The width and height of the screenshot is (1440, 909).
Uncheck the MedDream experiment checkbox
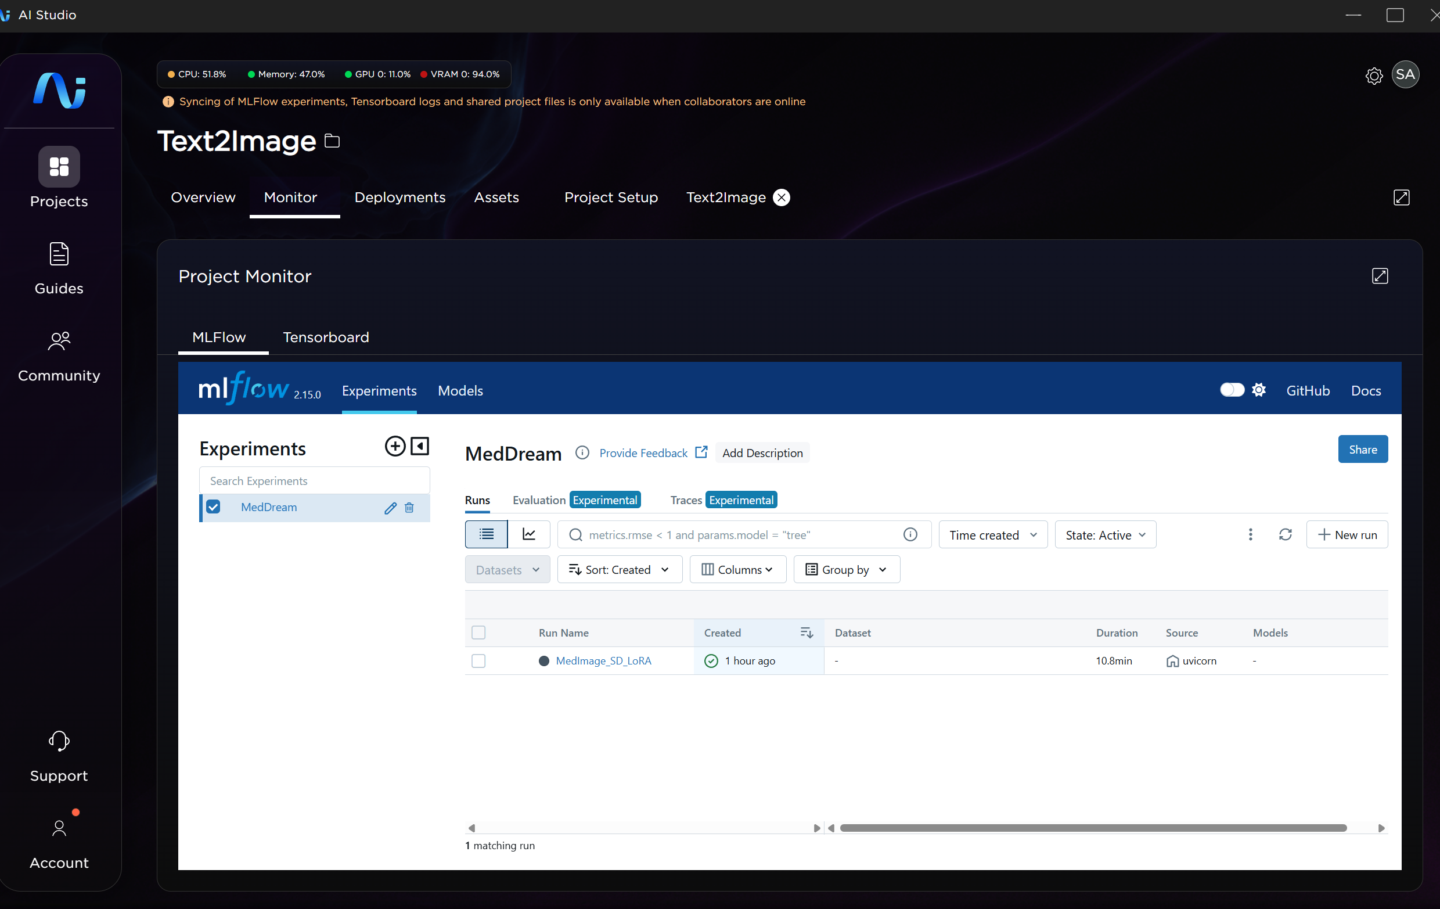[213, 507]
